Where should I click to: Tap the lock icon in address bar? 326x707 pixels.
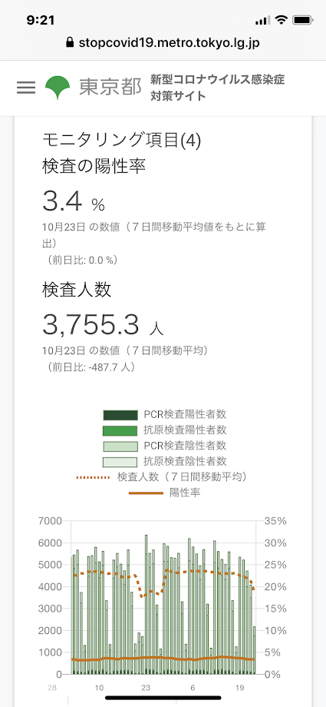tap(69, 43)
